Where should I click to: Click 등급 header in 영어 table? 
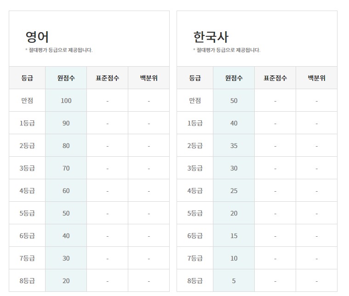coord(27,78)
